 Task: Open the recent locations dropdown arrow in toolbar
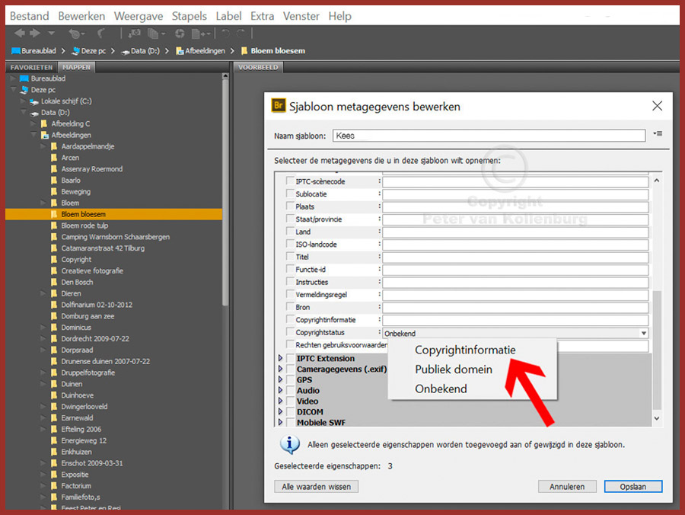click(x=52, y=33)
